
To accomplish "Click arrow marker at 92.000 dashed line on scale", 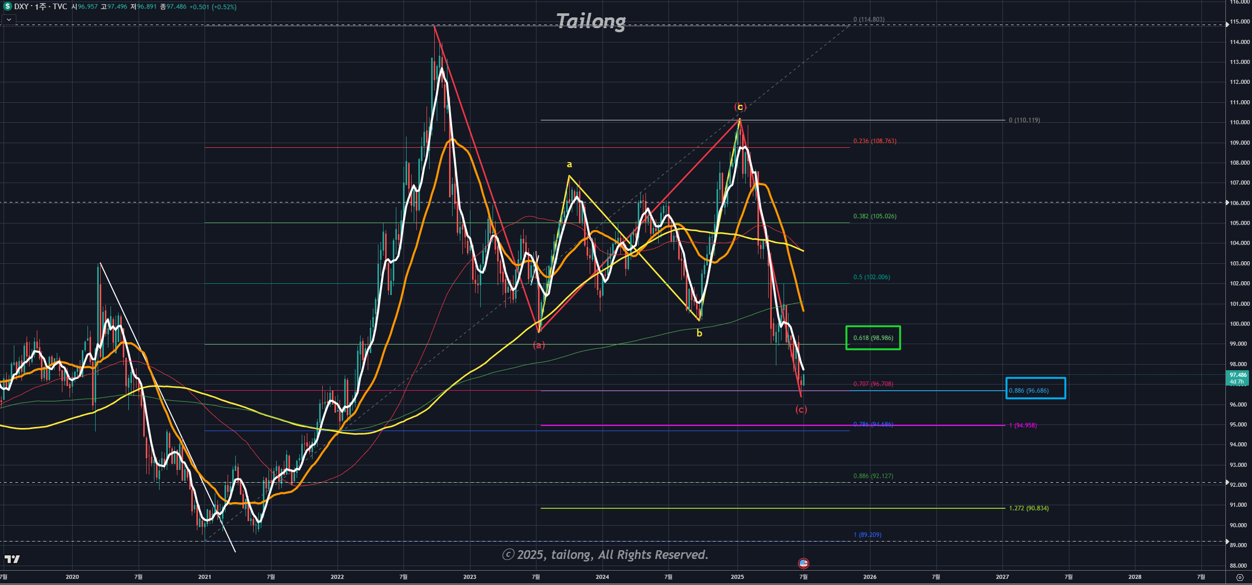I will pos(1227,482).
